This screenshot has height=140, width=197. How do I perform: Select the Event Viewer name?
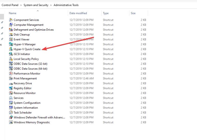coord(22,39)
